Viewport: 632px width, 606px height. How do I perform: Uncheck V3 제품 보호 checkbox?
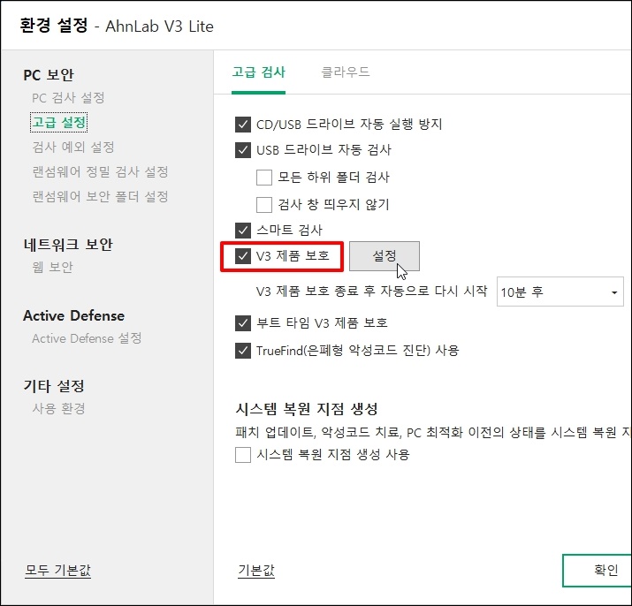(243, 256)
